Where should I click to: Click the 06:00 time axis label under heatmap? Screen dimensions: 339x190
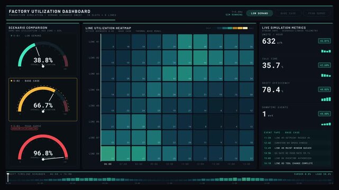coord(108,164)
